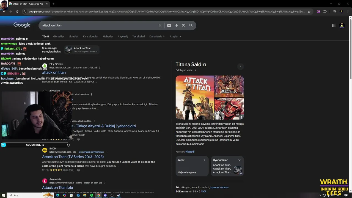
Task: Open the Türkçe Altyazılı & Dublaj result
Action: pos(105,126)
